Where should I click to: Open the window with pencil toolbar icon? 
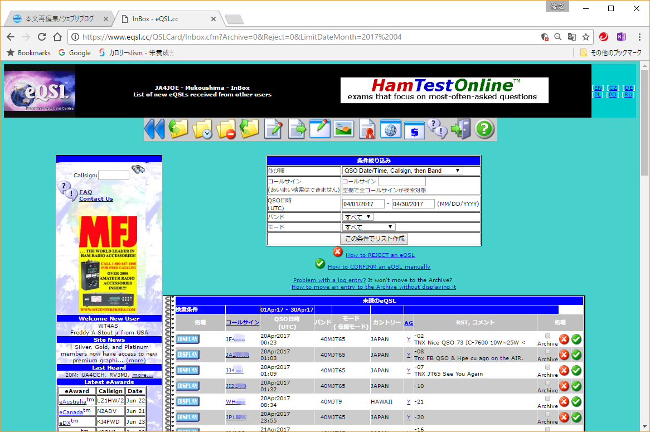tap(320, 129)
